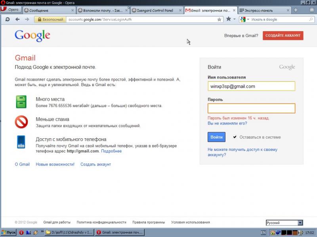The image size is (317, 237).
Task: Open the Подробнее link
Action: click(111, 151)
